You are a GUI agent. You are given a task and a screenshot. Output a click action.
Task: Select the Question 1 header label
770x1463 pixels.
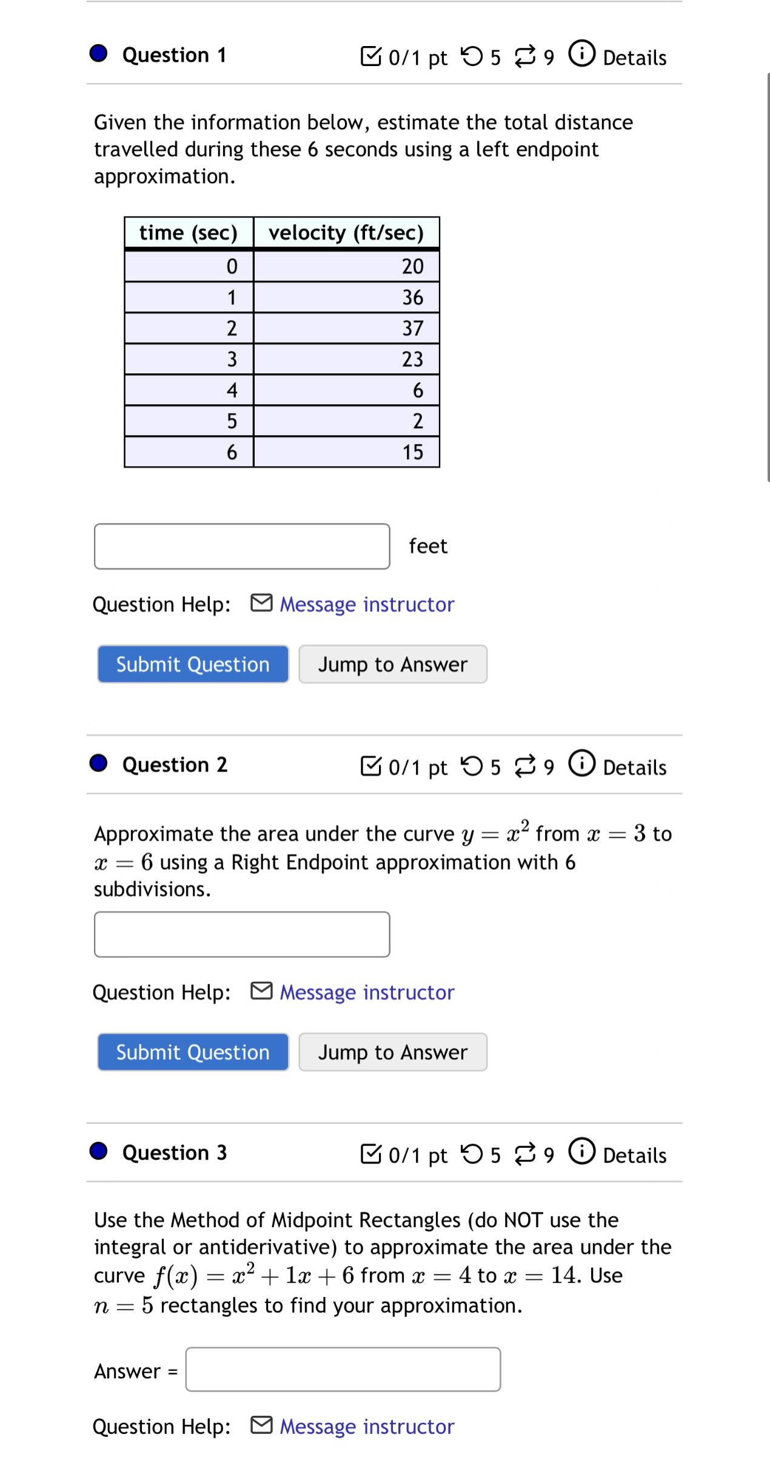[x=173, y=55]
